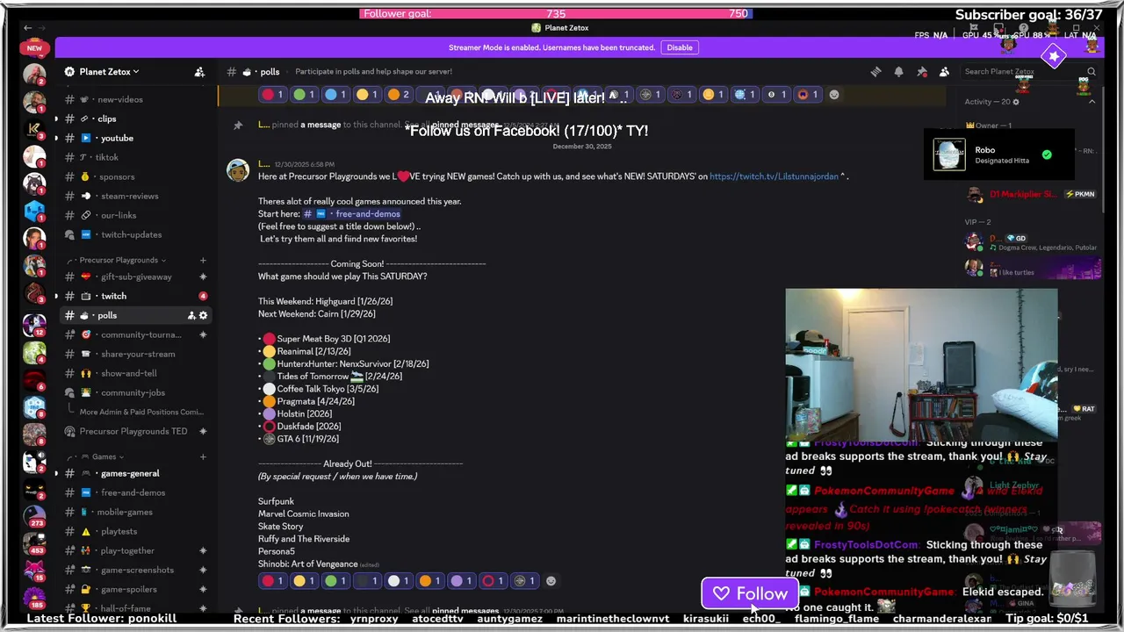The image size is (1124, 632).
Task: Open Robo member card
Action: point(999,154)
